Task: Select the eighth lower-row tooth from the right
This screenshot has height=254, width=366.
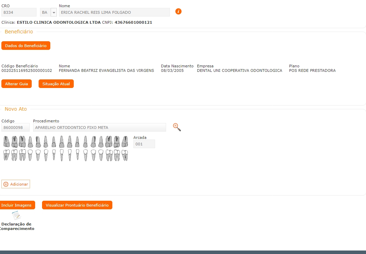Action: [70, 155]
